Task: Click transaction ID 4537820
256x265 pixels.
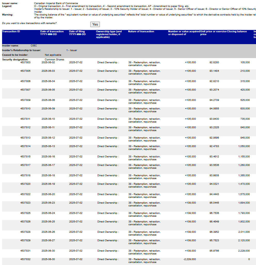Action: 25,184
